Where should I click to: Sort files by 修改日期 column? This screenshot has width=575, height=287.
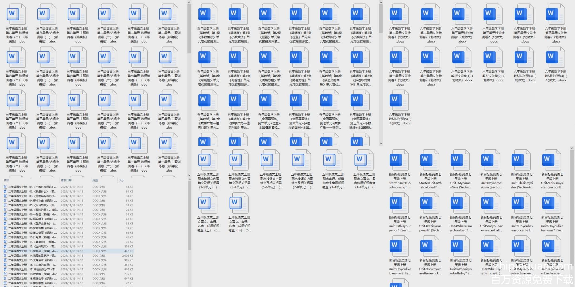click(66, 181)
